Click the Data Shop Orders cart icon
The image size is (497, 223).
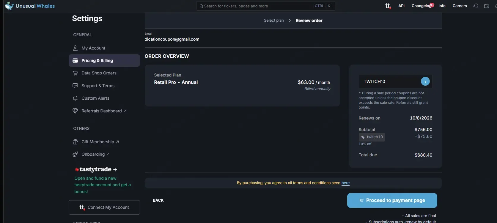coord(75,73)
